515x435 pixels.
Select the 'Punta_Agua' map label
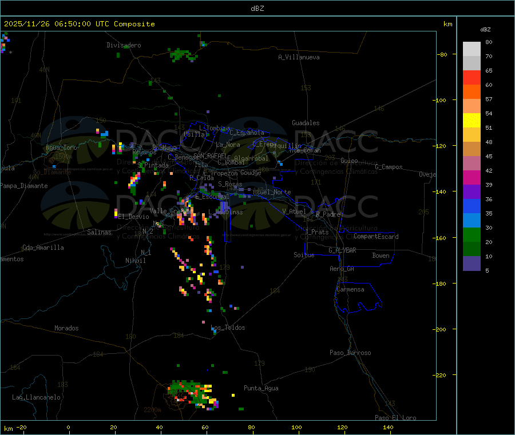pos(261,388)
